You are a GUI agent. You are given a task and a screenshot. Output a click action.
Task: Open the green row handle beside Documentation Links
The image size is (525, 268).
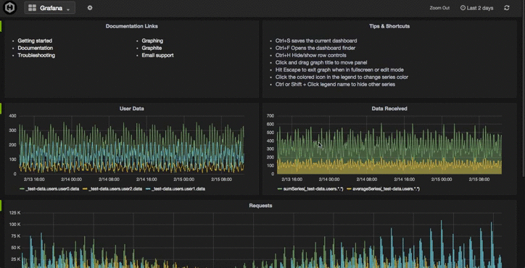[x=1, y=26]
